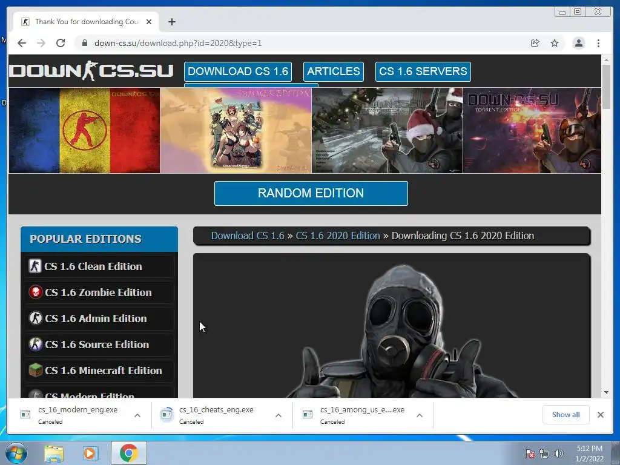The height and width of the screenshot is (465, 620).
Task: Open CS 1.6 SERVERS page
Action: click(x=423, y=71)
